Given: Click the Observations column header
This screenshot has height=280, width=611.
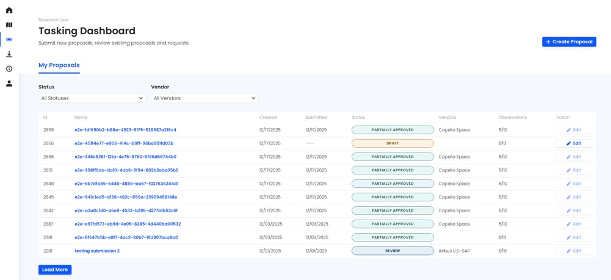Looking at the screenshot, I should coord(513,117).
